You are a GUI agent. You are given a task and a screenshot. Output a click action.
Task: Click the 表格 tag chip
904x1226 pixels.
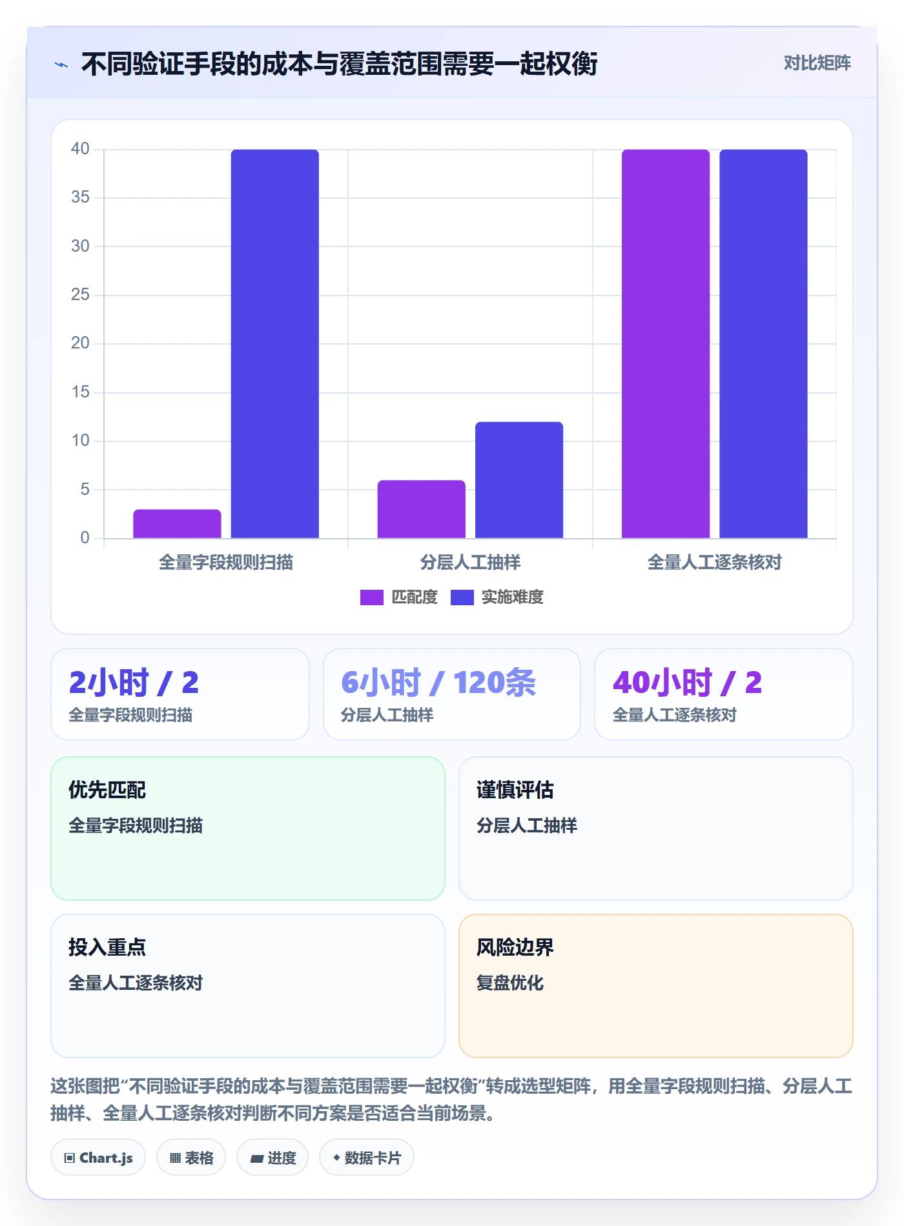(x=191, y=1158)
